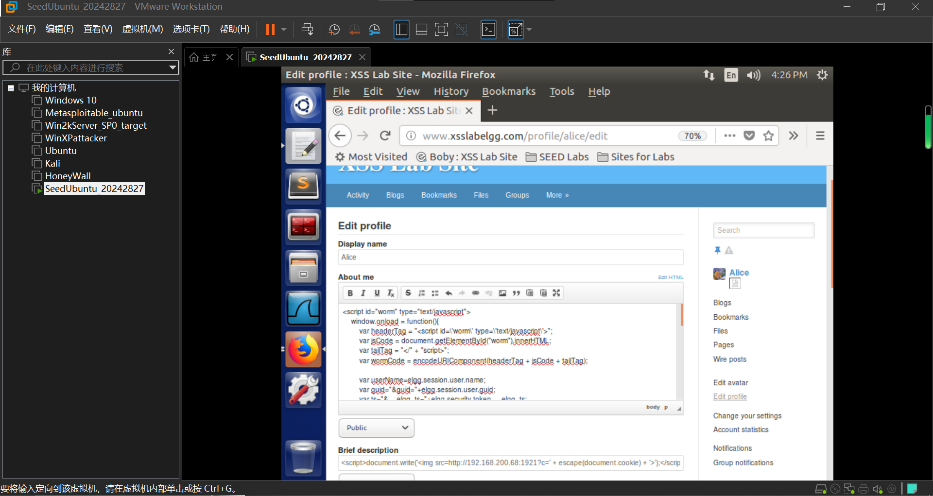This screenshot has width=933, height=496.
Task: Send Ctrl+Alt+Del to the virtual machine
Action: click(x=307, y=30)
